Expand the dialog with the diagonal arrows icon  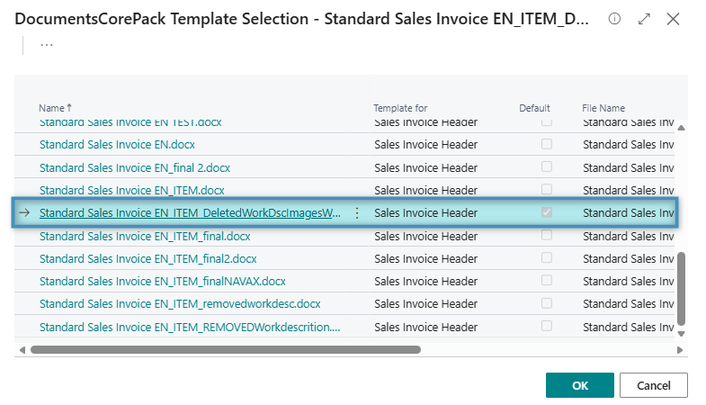click(644, 19)
